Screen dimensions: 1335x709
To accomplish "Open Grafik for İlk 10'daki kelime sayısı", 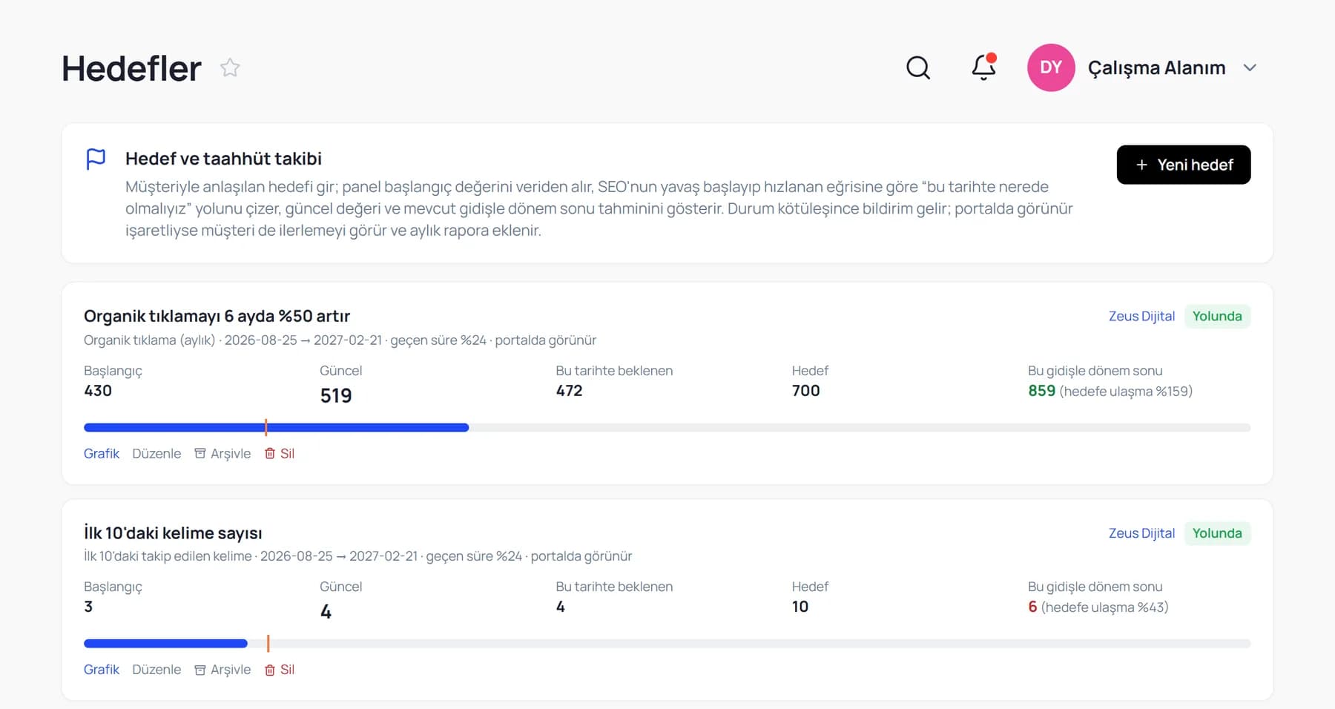I will click(102, 669).
